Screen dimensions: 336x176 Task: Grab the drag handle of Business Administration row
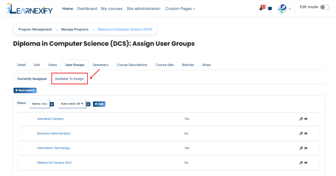(25, 134)
